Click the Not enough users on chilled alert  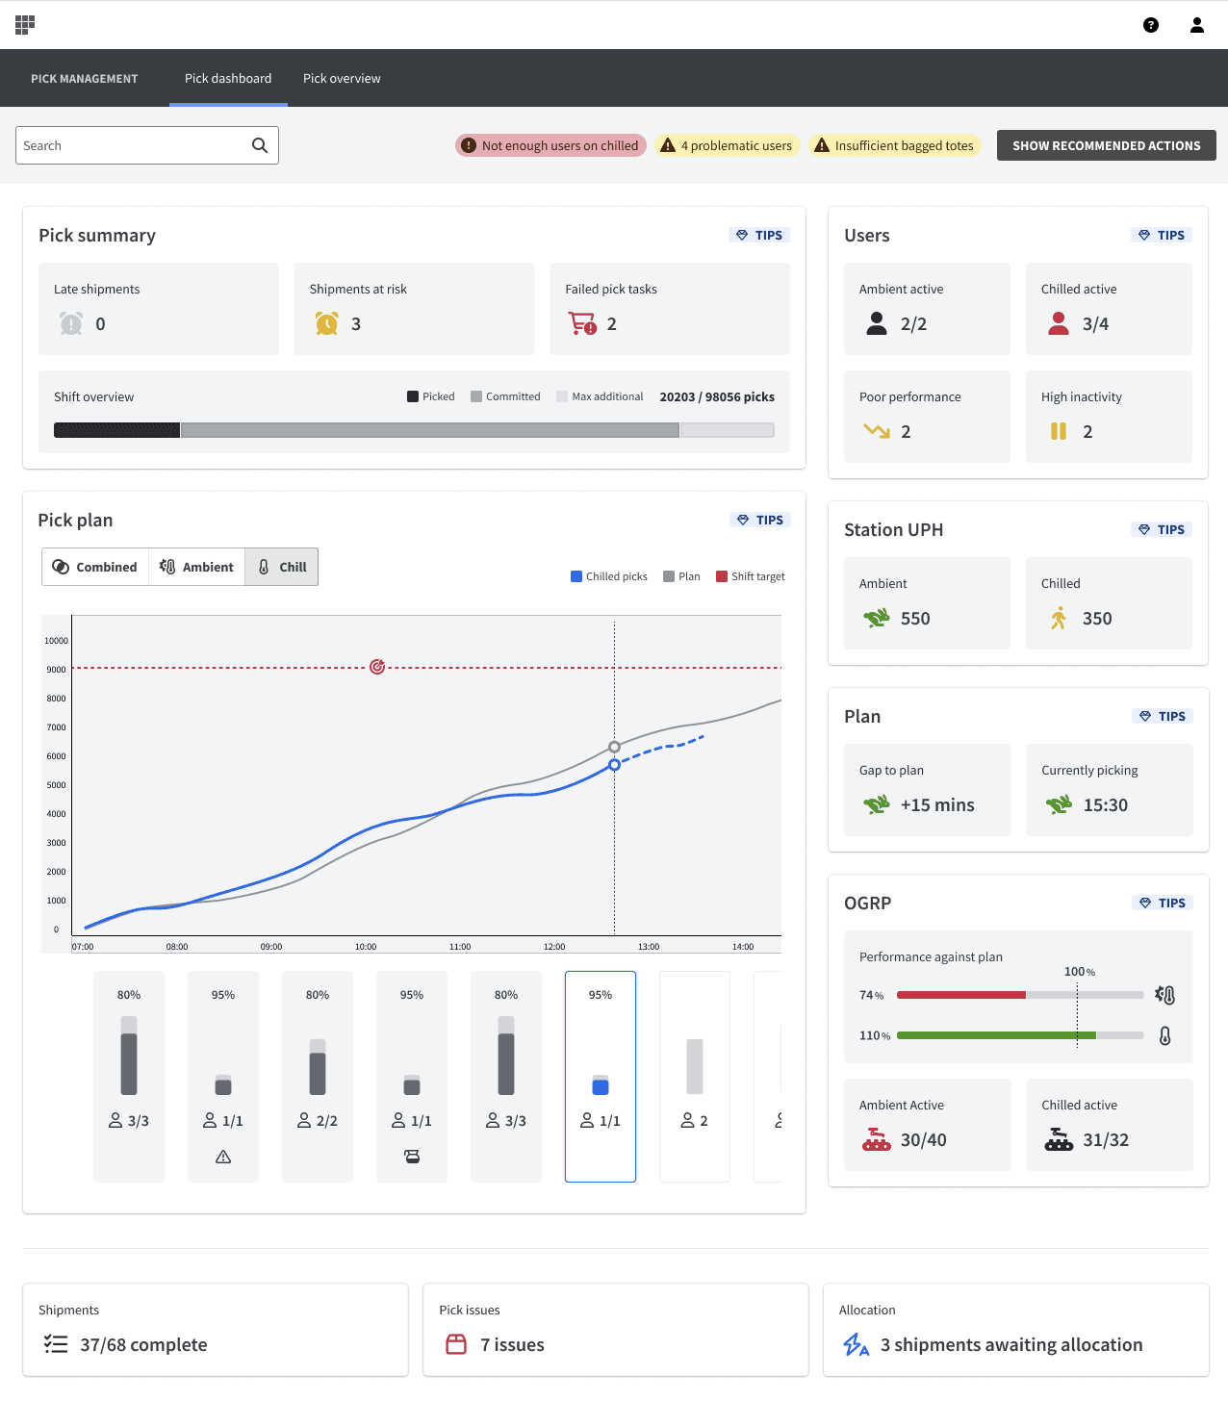tap(550, 145)
